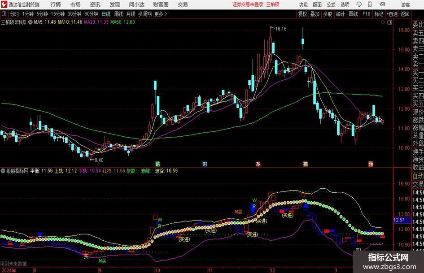This screenshot has height=273, width=424.
Task: Click the 榜 event marker below chart
Action: 306,164
